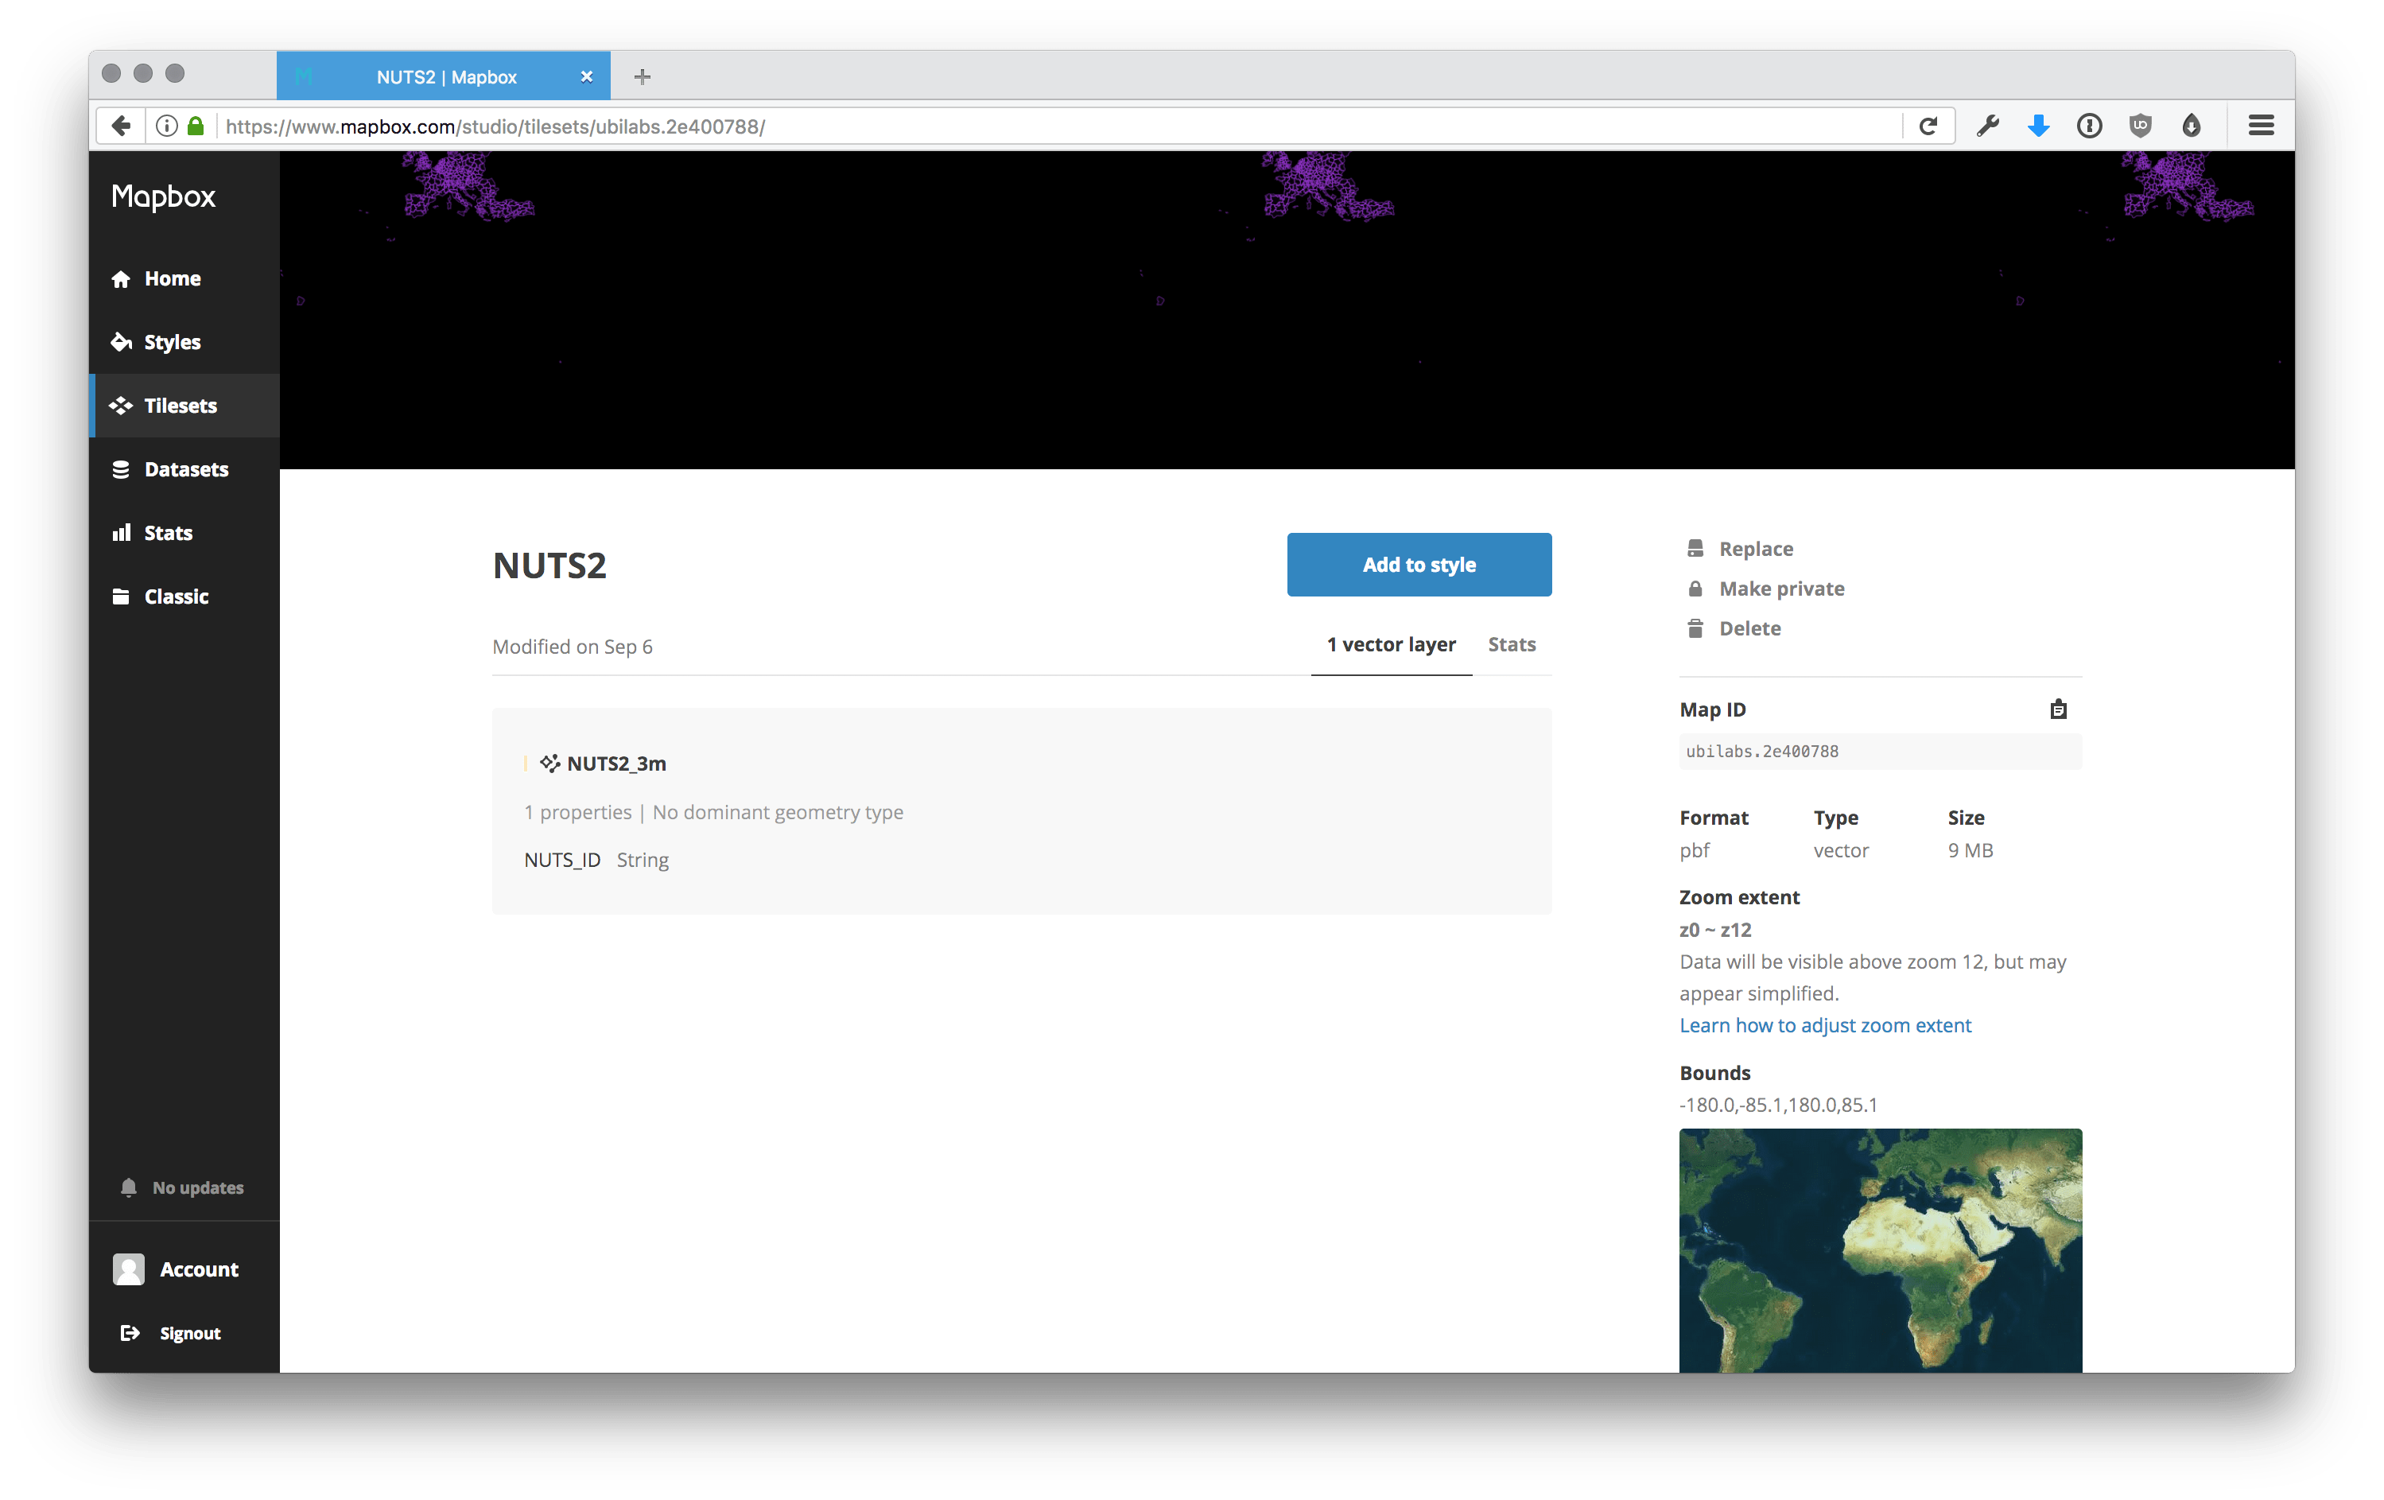Click the 1Password extension icon

(2089, 126)
